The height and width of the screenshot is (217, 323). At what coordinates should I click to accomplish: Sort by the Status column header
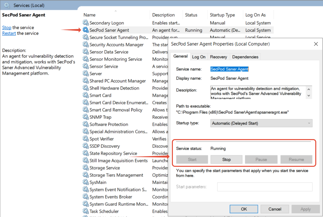tap(191, 15)
